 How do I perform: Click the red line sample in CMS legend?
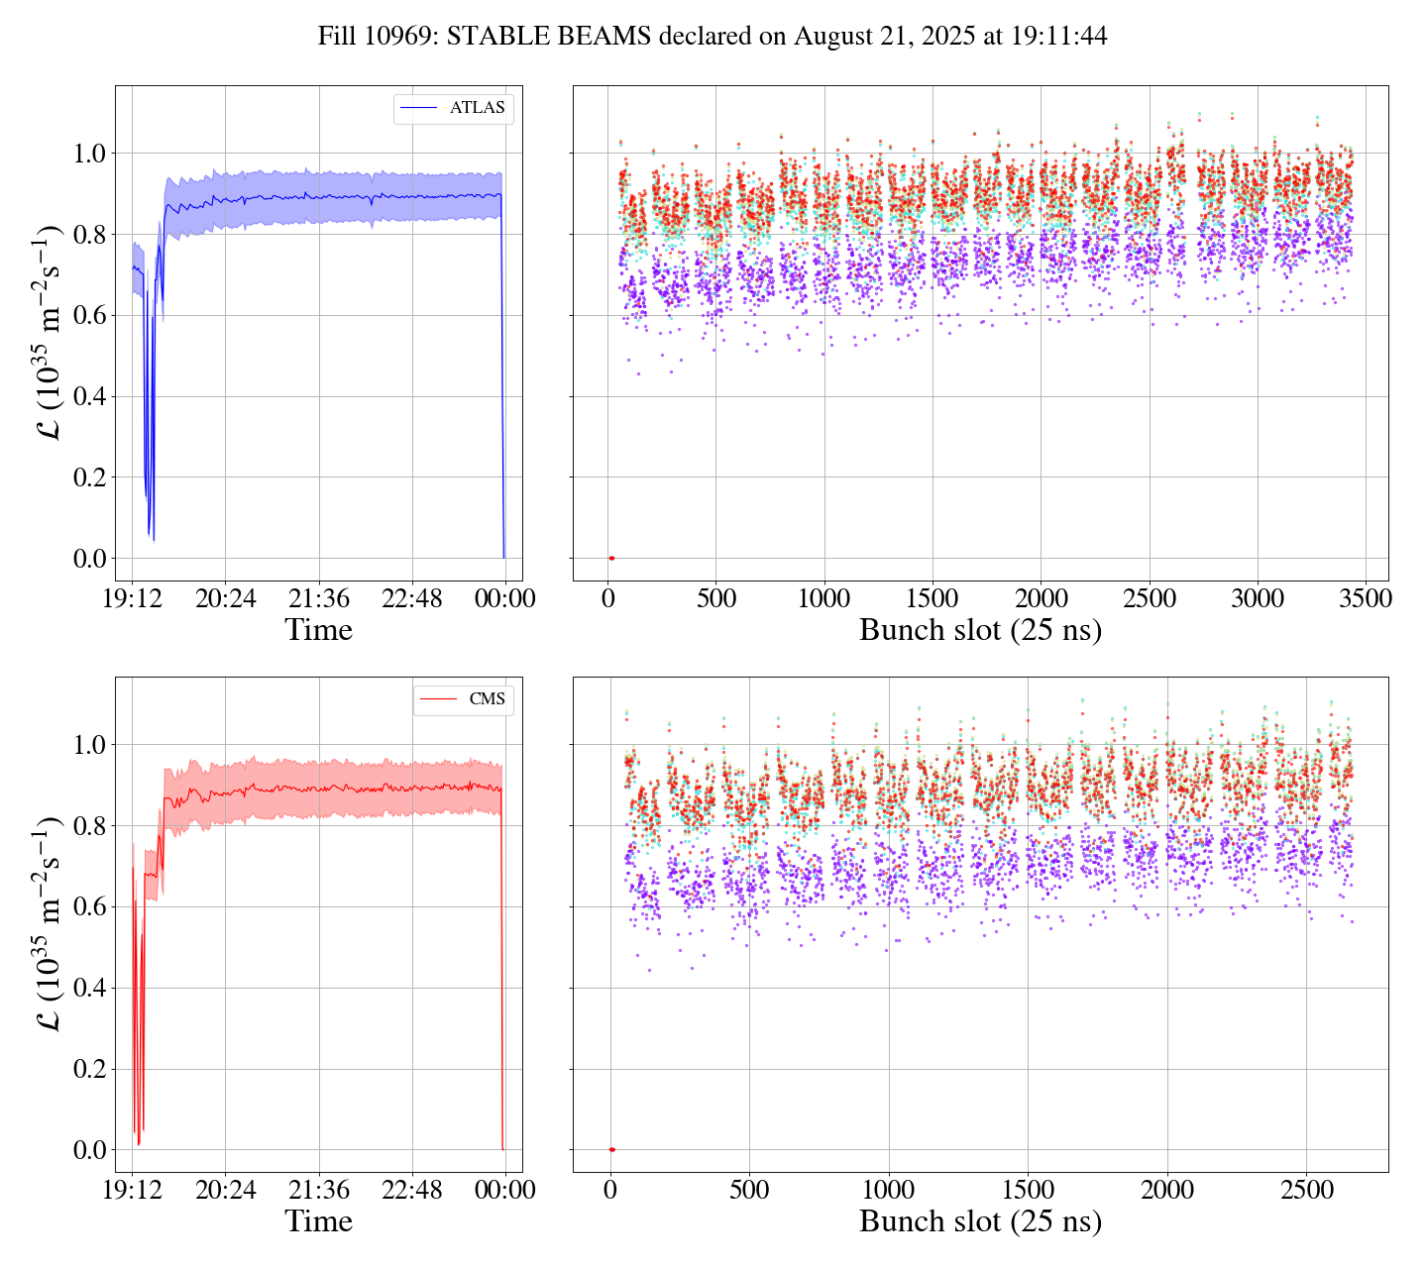[x=438, y=699]
